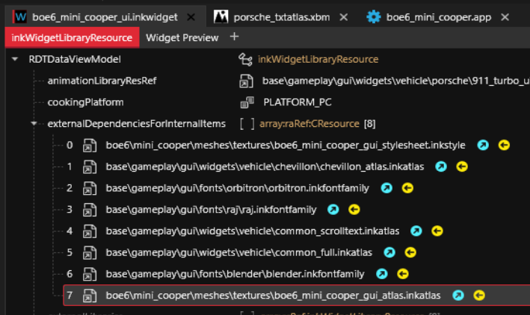Click the file reference icon of animationLibraryResRef

[244, 81]
